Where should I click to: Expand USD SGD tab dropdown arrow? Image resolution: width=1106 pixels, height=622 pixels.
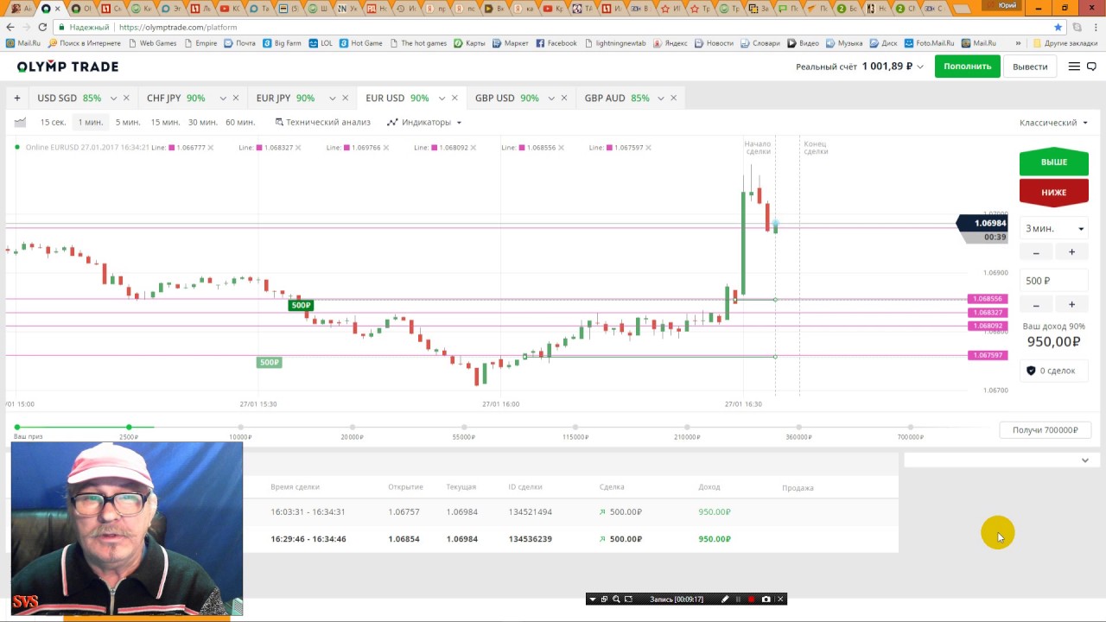tap(113, 98)
